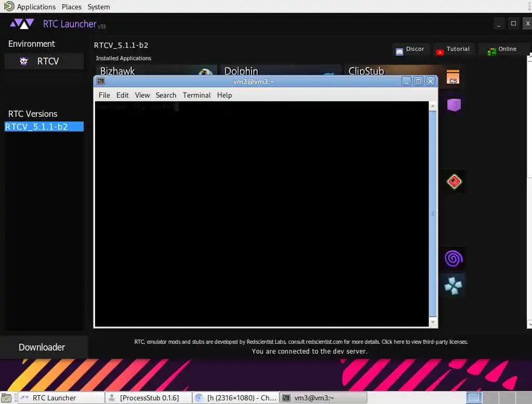This screenshot has height=404, width=532.
Task: Click the red diamond emulator icon
Action: tap(454, 182)
